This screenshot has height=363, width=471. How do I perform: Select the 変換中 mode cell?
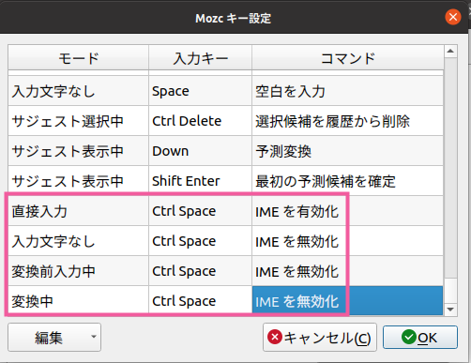[x=78, y=300]
